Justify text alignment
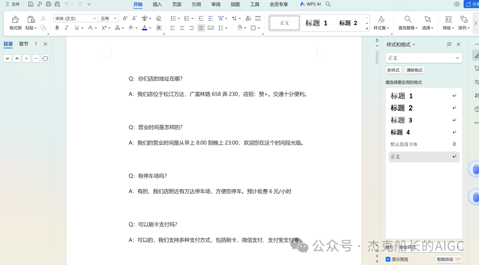The height and width of the screenshot is (265, 479). click(201, 28)
